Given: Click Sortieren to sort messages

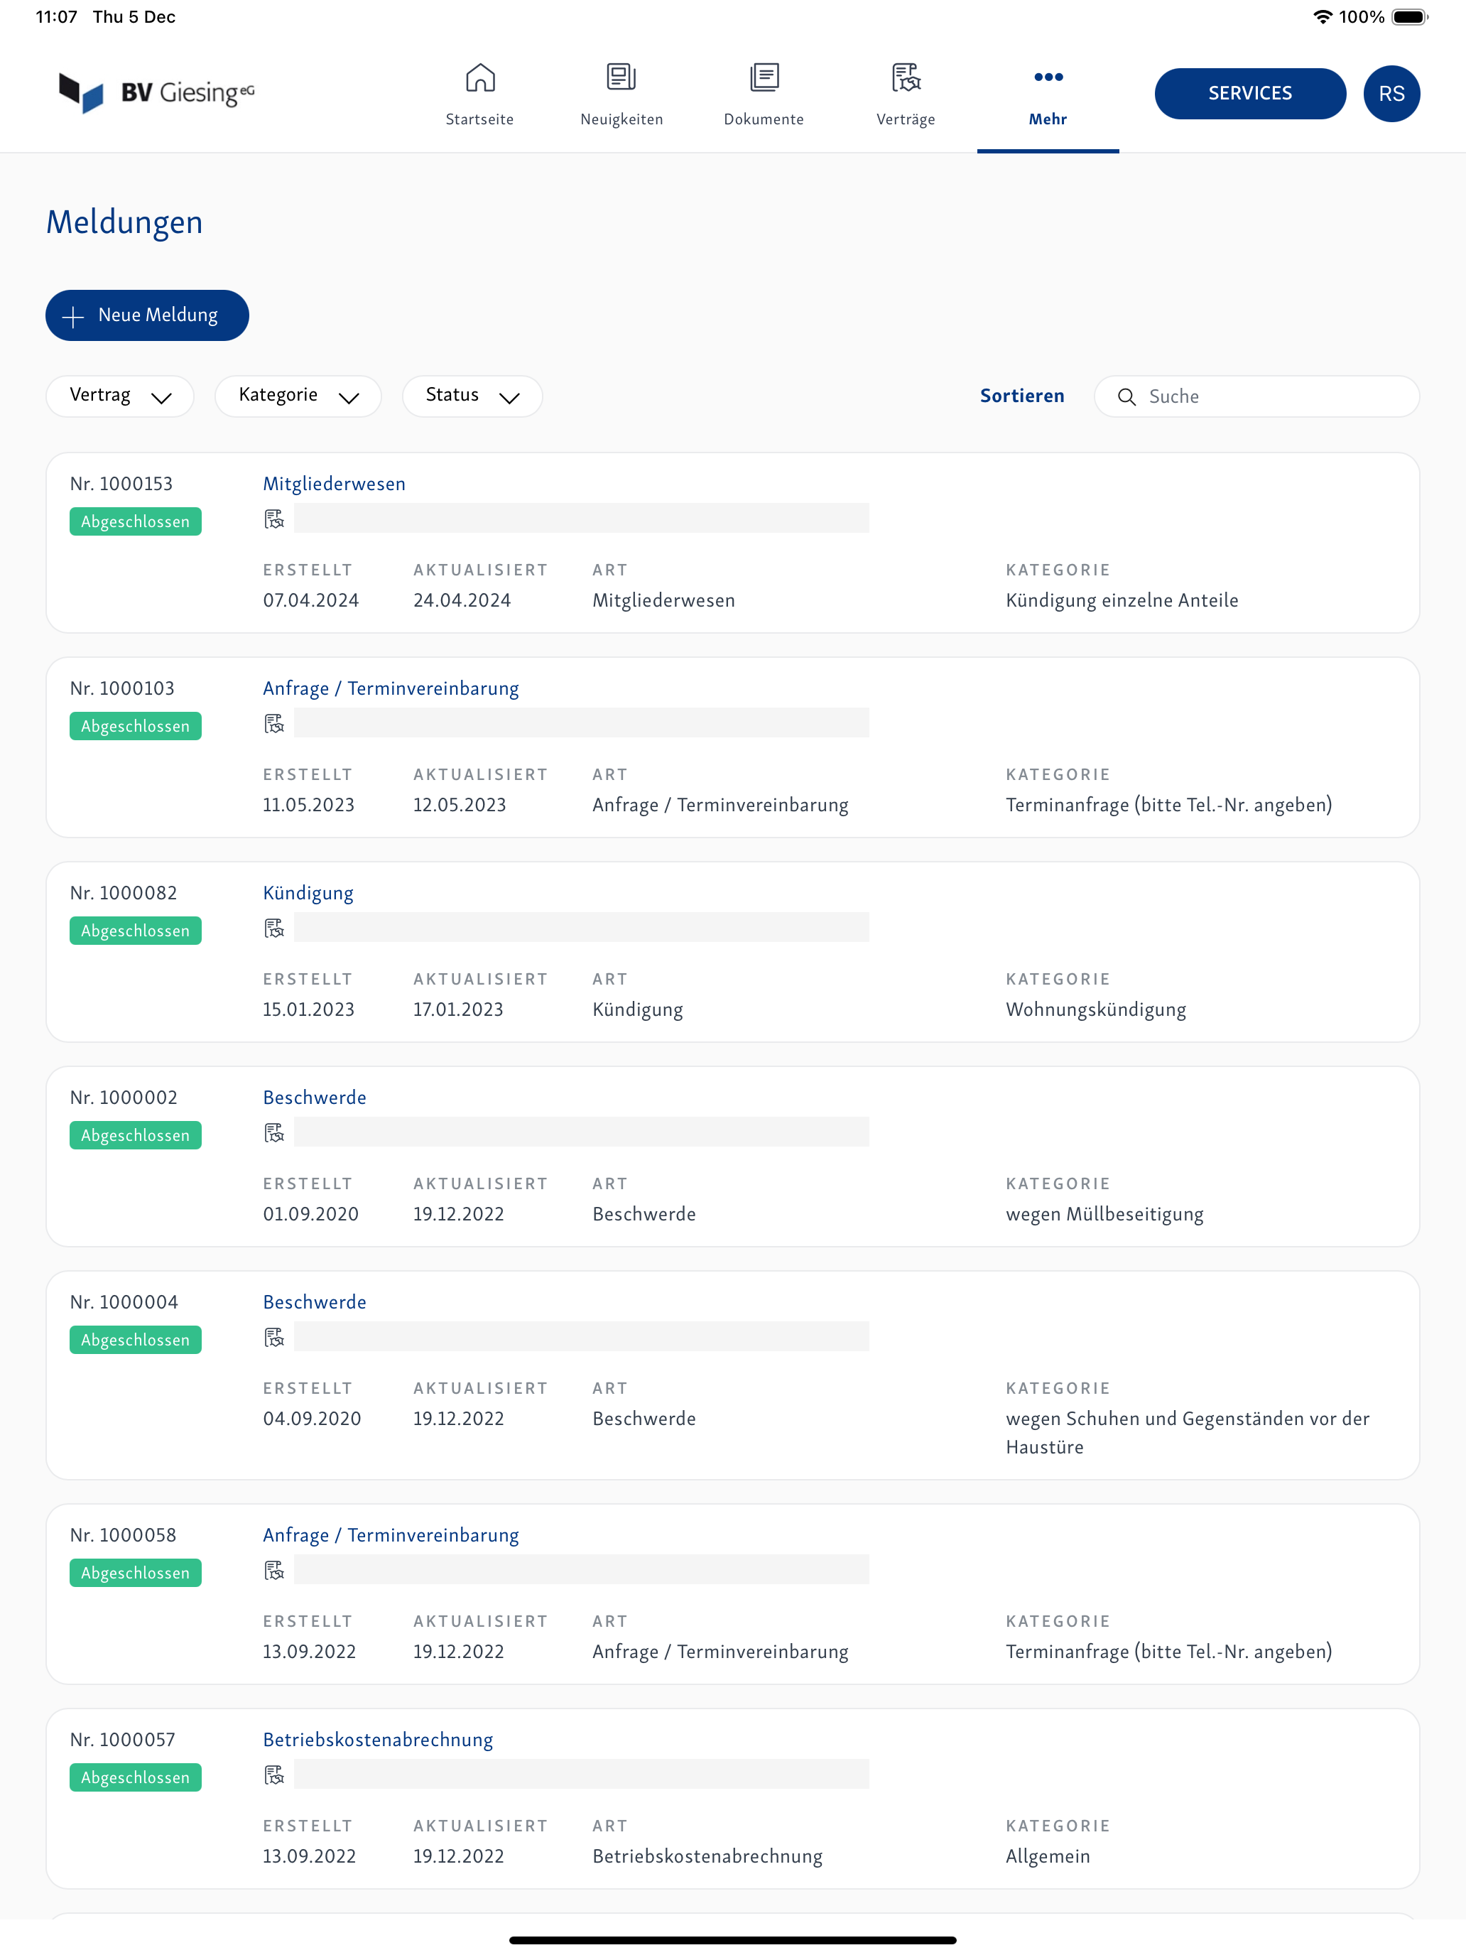Looking at the screenshot, I should tap(1021, 396).
